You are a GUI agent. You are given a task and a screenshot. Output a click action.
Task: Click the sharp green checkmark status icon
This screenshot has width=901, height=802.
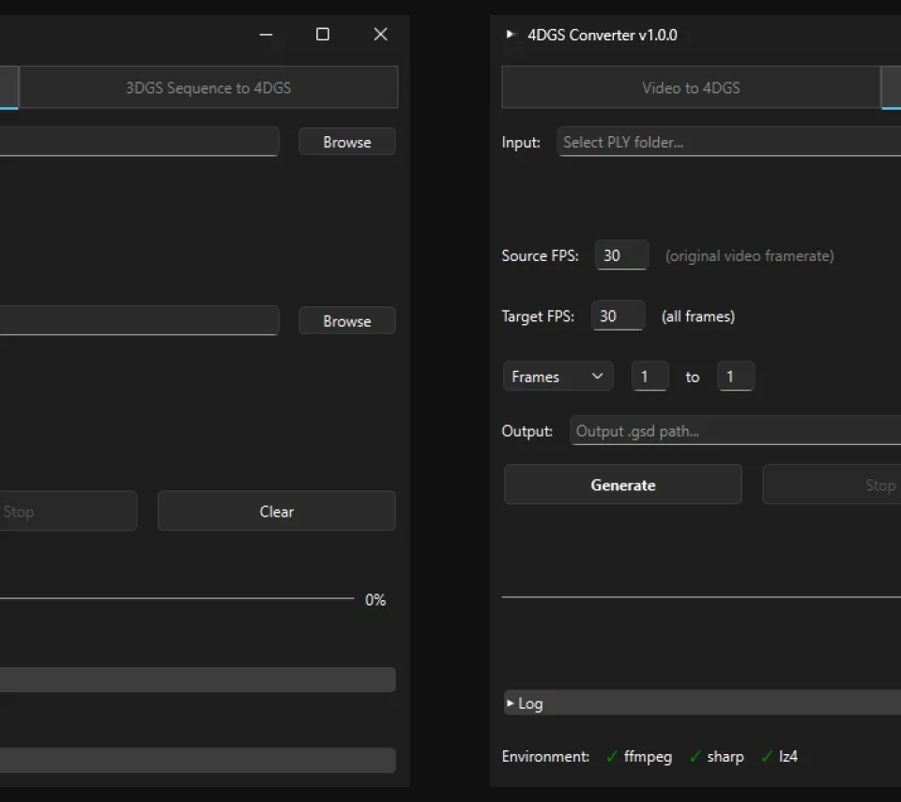[x=695, y=757]
